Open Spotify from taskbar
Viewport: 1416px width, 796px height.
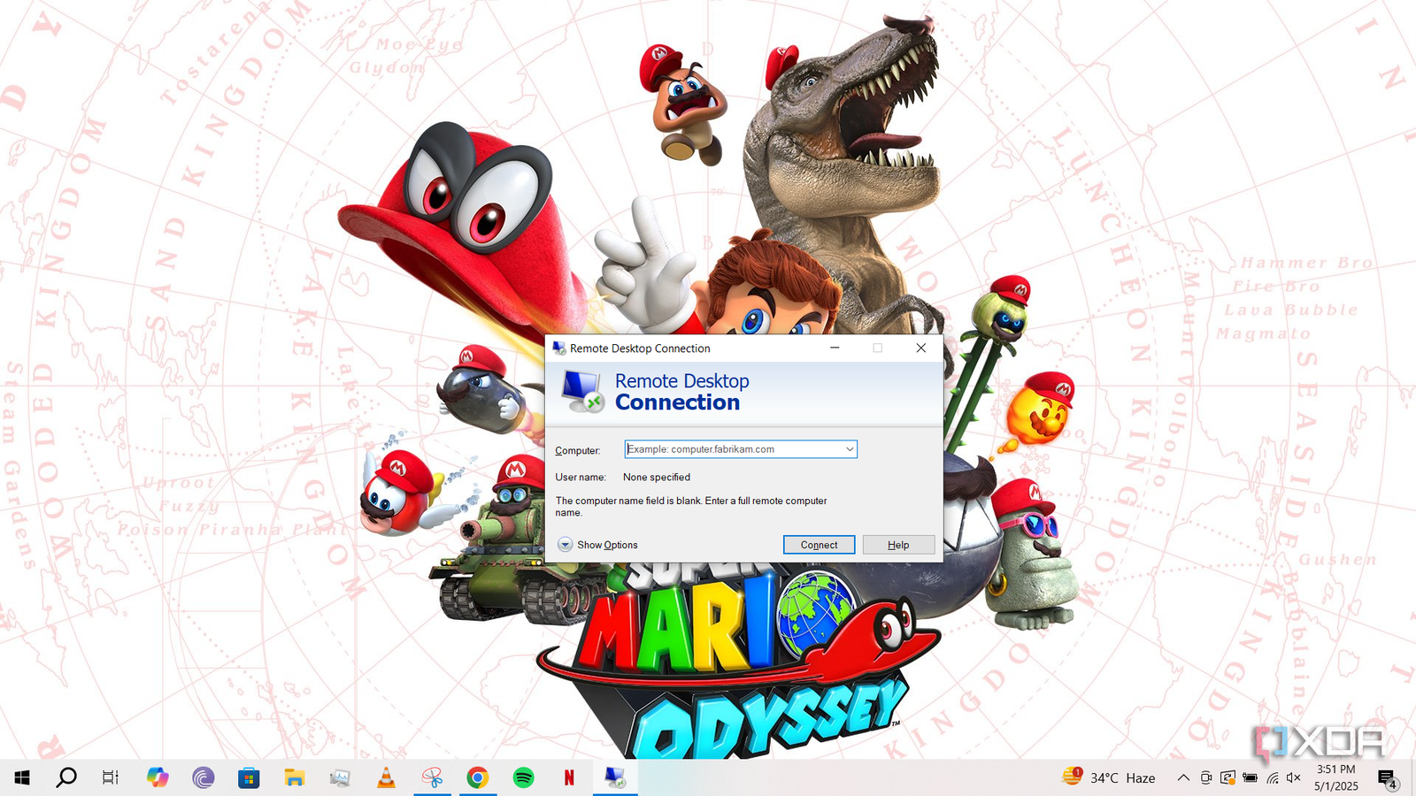(x=523, y=777)
